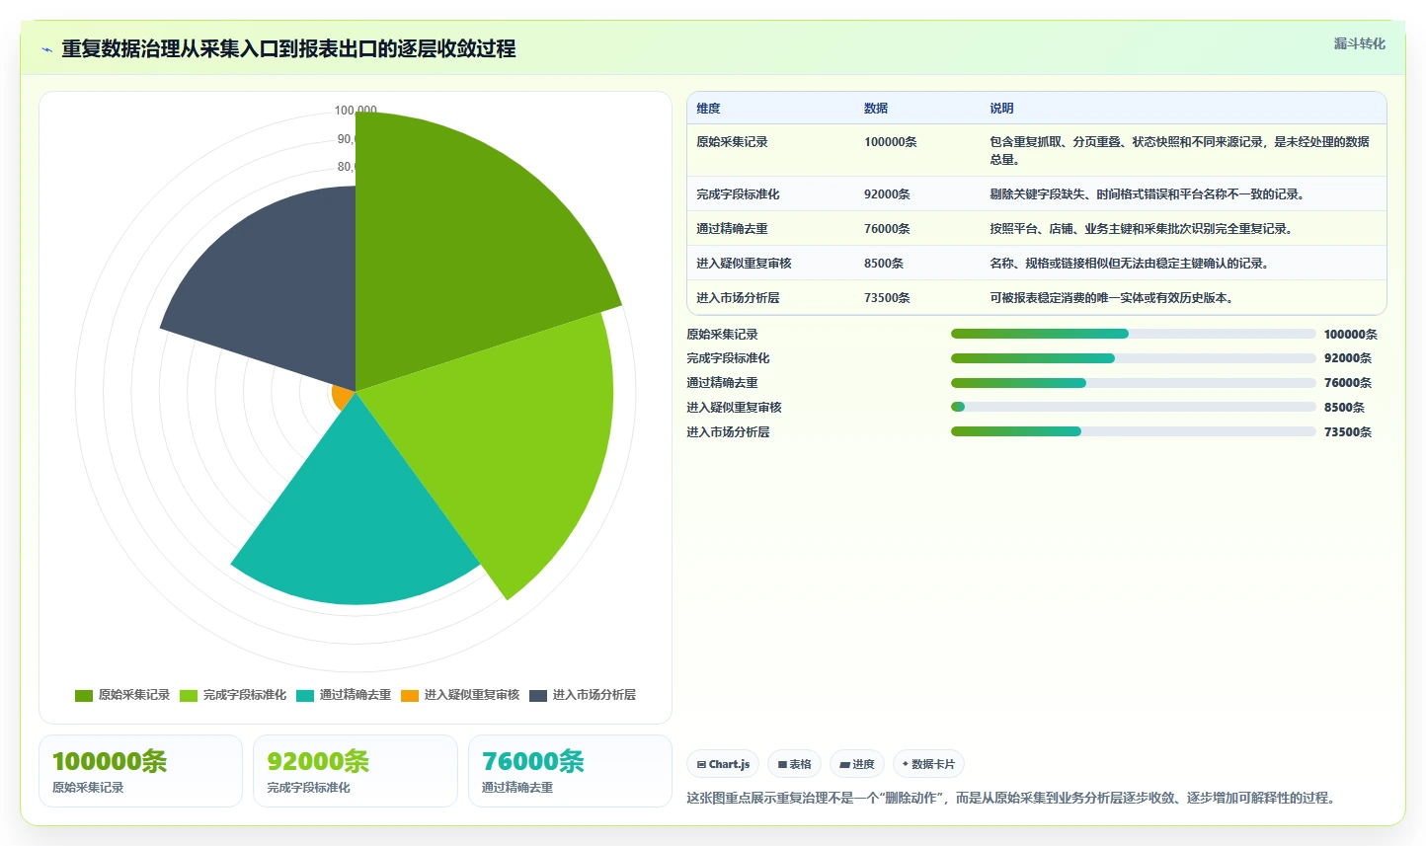The image size is (1426, 846).
Task: Select the 原始采集记录 table row label
Action: point(732,142)
